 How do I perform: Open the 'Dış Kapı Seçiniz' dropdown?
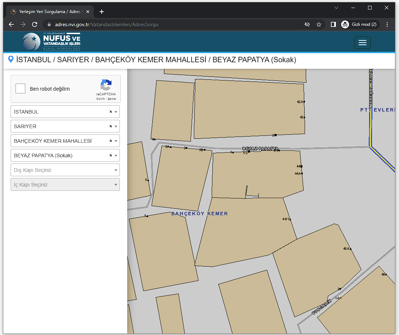point(65,170)
